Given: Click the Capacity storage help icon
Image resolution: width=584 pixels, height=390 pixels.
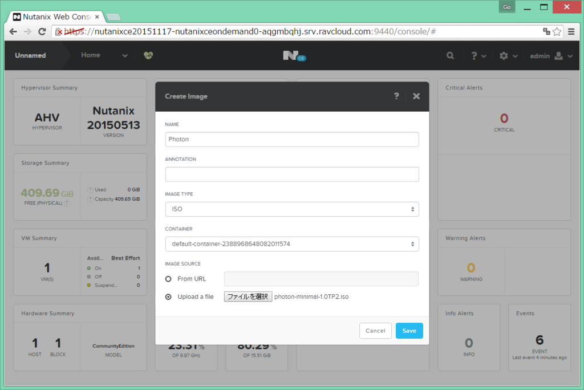Looking at the screenshot, I should click(x=90, y=200).
